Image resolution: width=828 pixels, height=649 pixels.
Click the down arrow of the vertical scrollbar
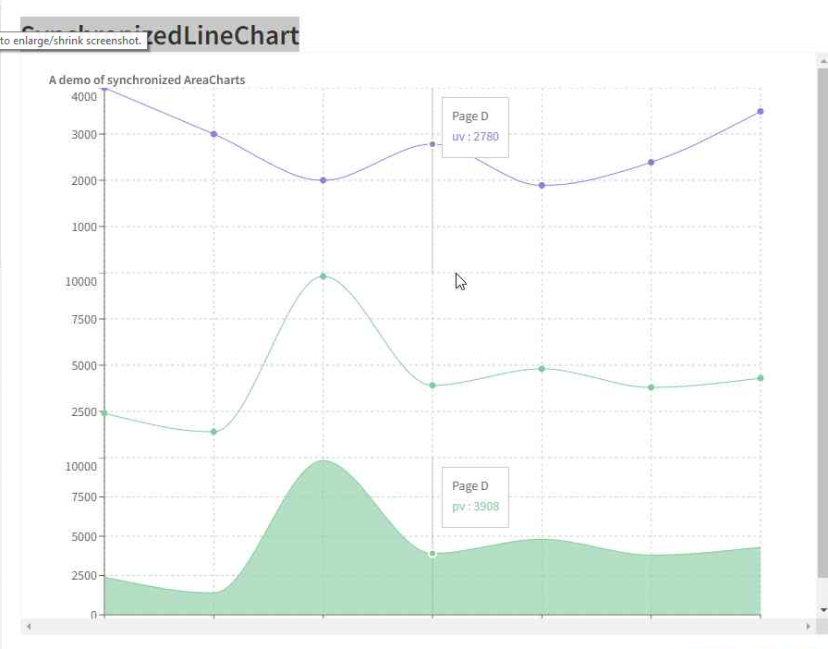[x=821, y=610]
